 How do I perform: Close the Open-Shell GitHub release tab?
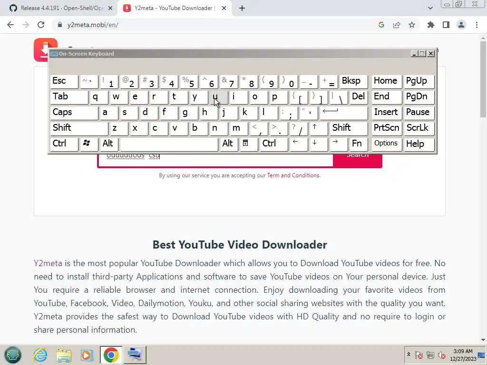click(x=110, y=8)
